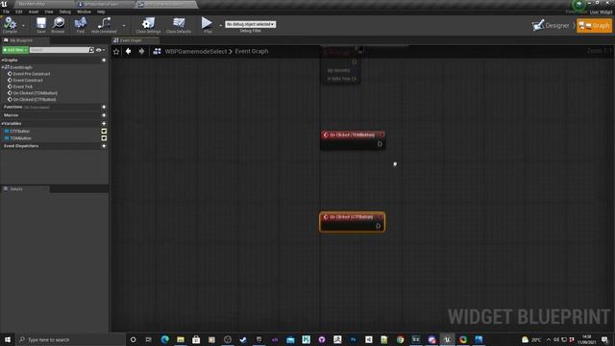Select the TDMButton variable
This screenshot has width=615, height=346.
click(20, 138)
